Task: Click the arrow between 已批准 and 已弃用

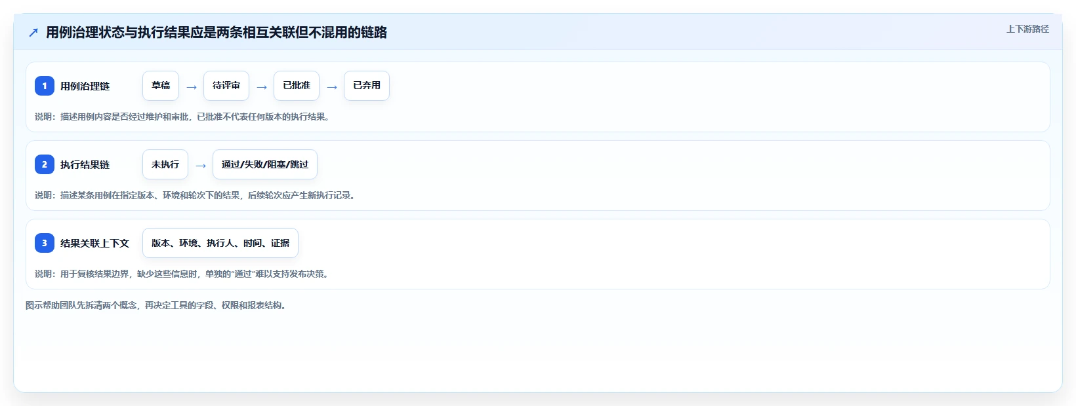Action: [x=332, y=87]
